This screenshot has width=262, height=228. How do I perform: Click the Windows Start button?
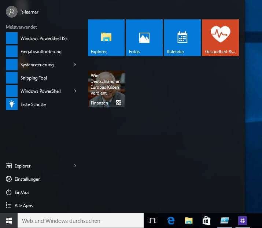[9, 221]
